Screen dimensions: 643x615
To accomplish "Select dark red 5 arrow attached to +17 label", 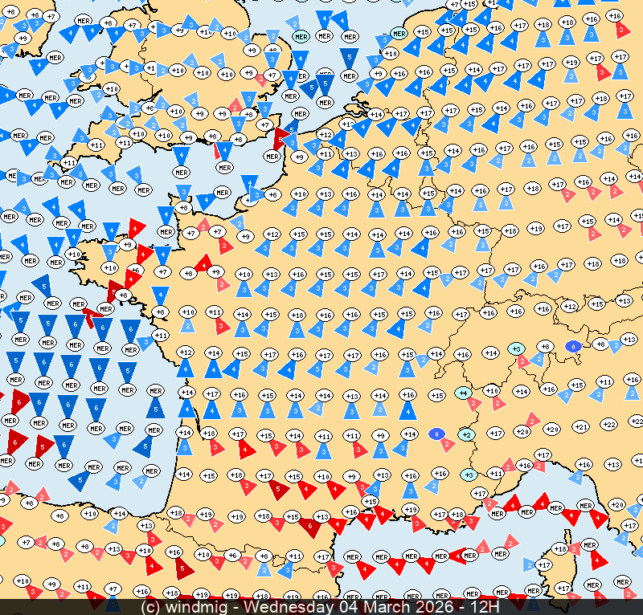I will (x=277, y=487).
